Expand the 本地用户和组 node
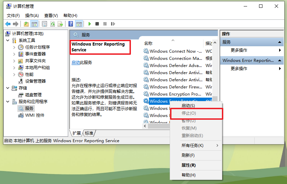Image resolution: width=287 pixels, height=184 pixels. 14,68
